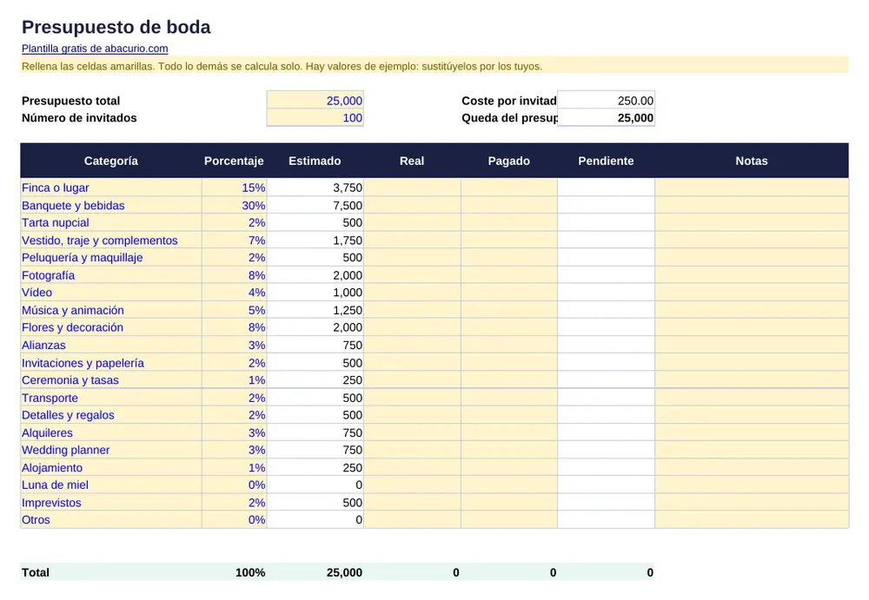
Task: Select the Vídeo category cell
Action: click(111, 292)
